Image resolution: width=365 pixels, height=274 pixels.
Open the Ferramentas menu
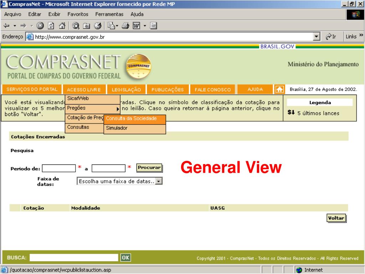[x=109, y=14]
